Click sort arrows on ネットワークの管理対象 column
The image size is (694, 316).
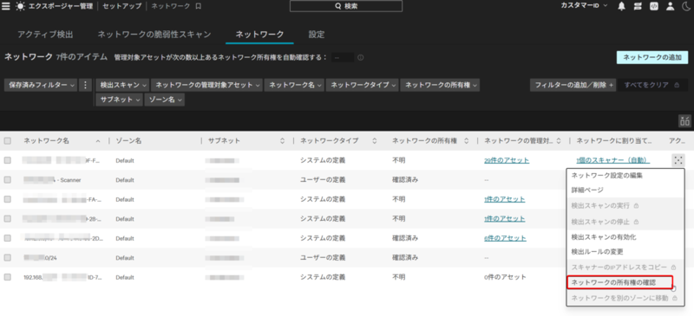tap(559, 141)
